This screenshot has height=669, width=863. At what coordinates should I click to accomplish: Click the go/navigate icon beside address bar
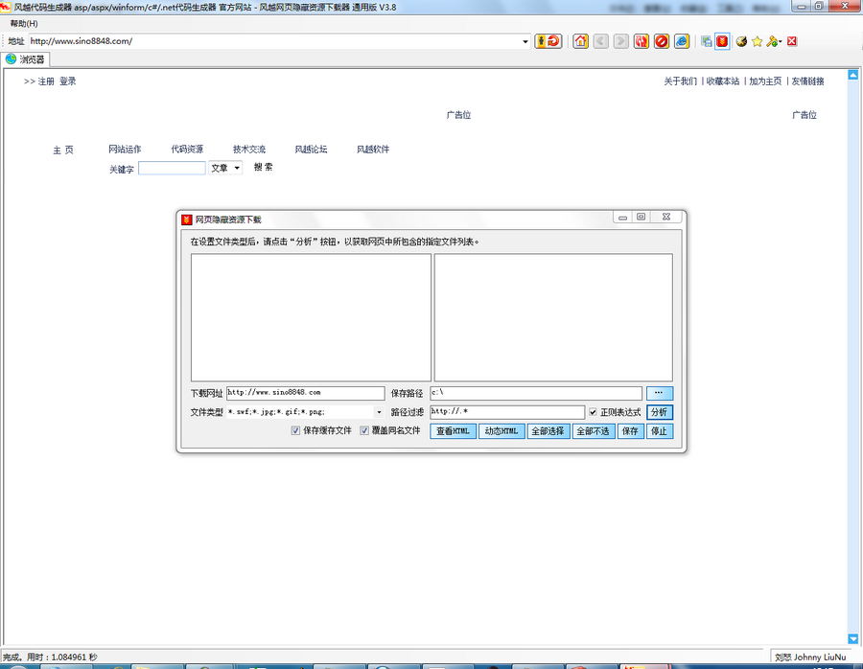tap(548, 41)
